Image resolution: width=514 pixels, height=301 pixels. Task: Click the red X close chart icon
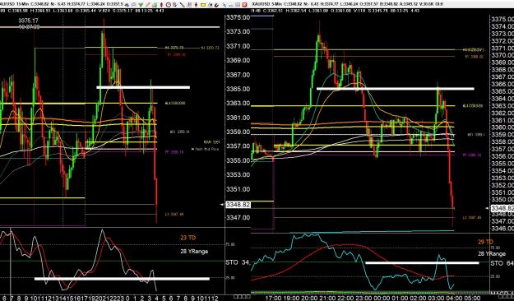(x=244, y=5)
